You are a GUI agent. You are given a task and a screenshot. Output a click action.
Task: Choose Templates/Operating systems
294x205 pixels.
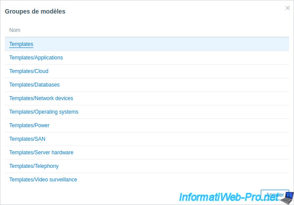coord(44,112)
